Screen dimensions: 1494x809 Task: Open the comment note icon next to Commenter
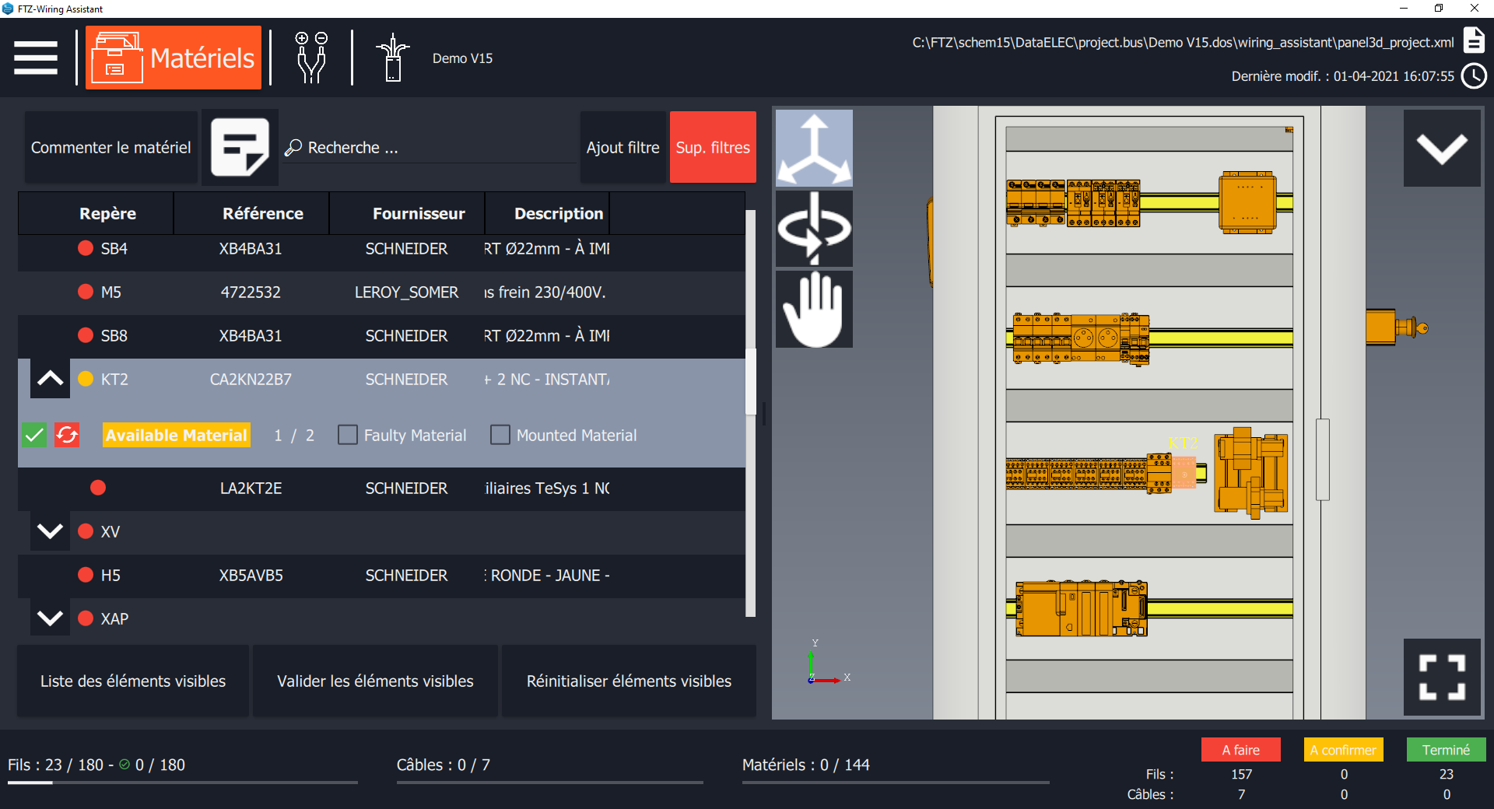[x=240, y=147]
